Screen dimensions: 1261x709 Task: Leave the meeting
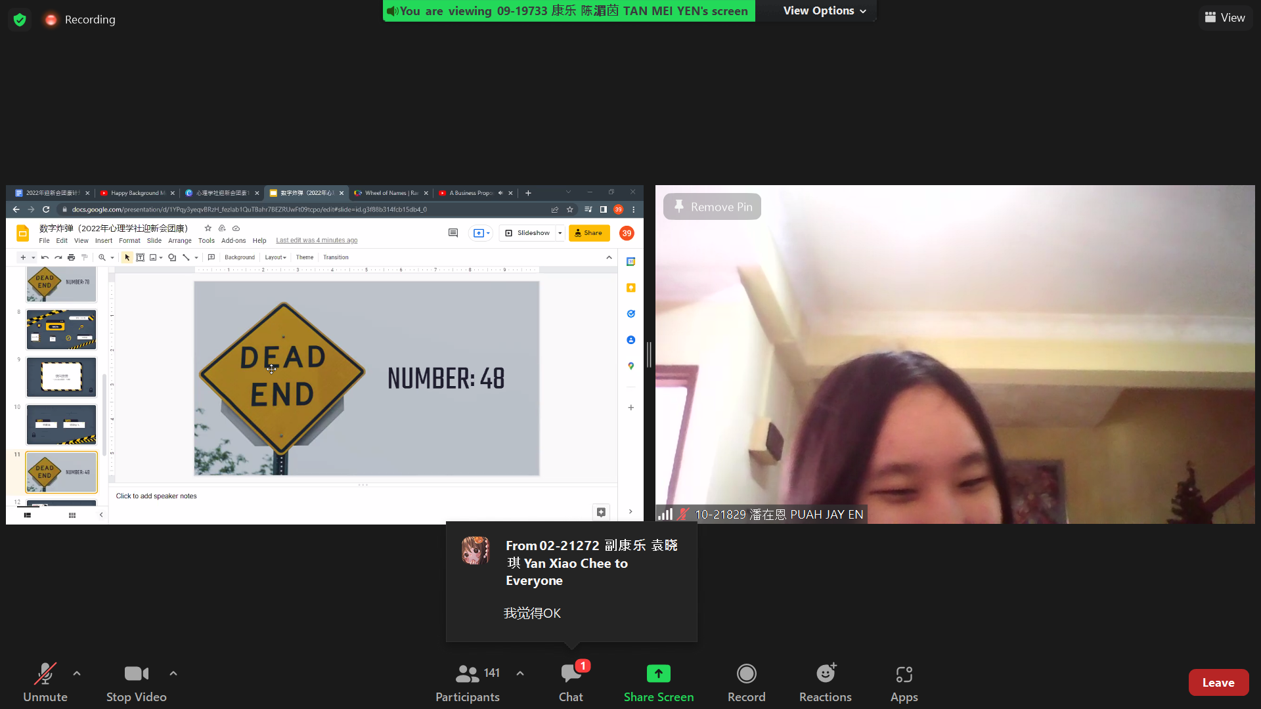[1218, 683]
